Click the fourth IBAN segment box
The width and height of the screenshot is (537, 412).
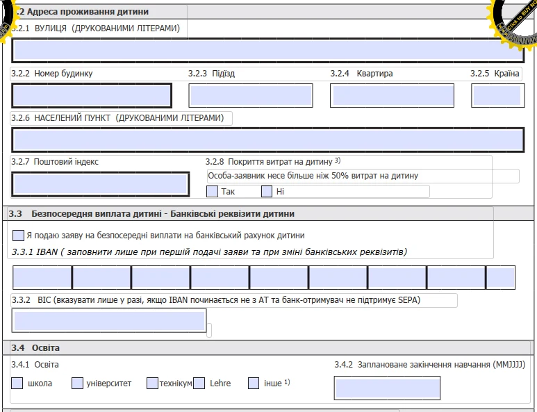point(220,277)
